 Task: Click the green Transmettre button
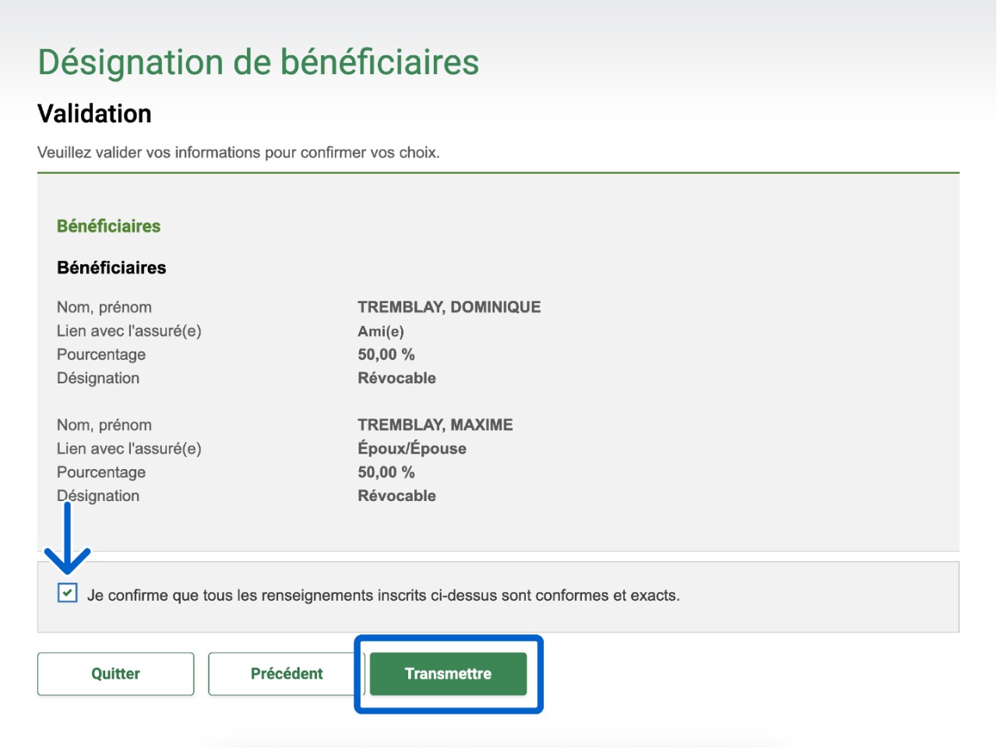point(448,674)
